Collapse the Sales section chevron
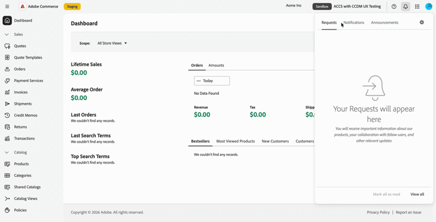This screenshot has height=222, width=436. pos(7,34)
